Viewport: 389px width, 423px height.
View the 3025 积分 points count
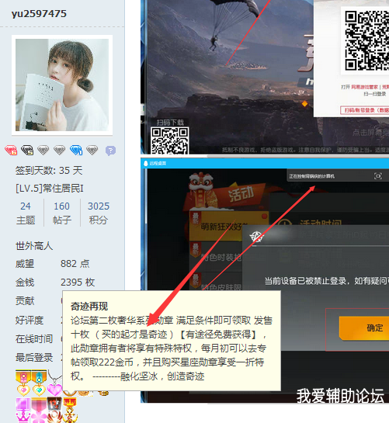pyautogui.click(x=99, y=213)
